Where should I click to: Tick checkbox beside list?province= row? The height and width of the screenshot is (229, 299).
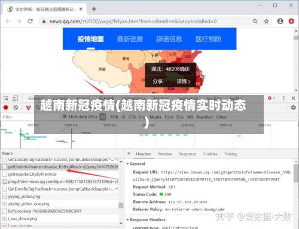(x=4, y=211)
